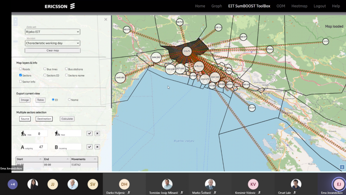
Task: Enable the Sectors ID checkbox
Action: (45, 75)
